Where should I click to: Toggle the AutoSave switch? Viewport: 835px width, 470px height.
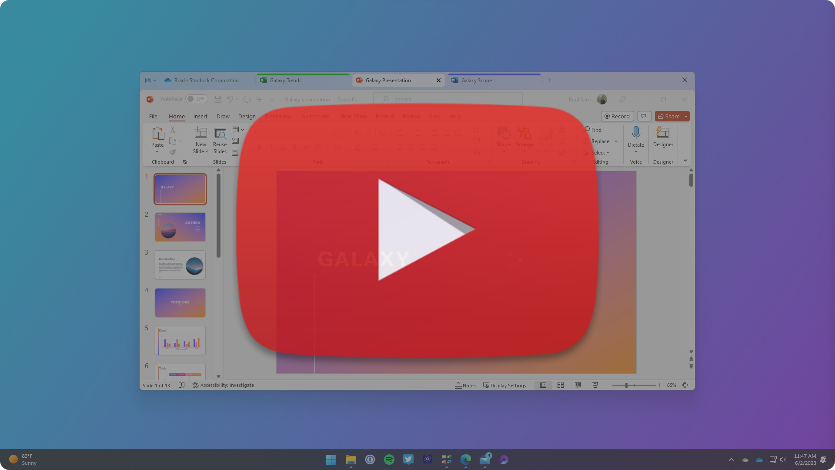[197, 99]
